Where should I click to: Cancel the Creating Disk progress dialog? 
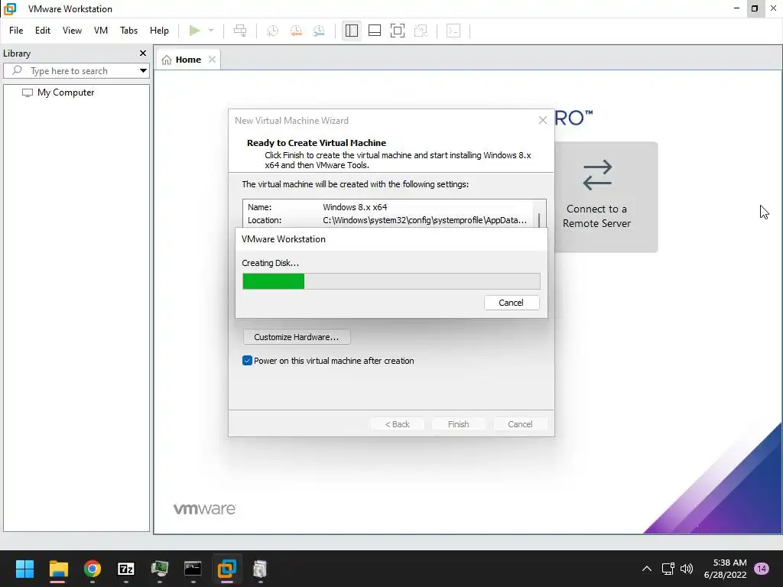(x=512, y=303)
